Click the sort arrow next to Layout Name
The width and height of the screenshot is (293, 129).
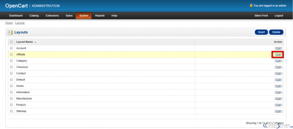tap(35, 42)
